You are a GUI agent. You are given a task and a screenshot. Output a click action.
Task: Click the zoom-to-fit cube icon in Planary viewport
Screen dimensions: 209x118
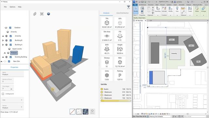pyautogui.click(x=42, y=14)
